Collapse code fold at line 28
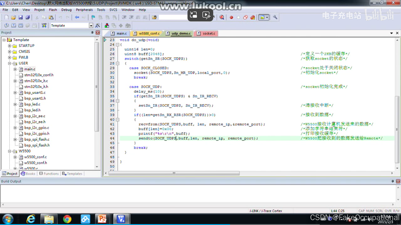The image size is (401, 225). tap(117, 63)
